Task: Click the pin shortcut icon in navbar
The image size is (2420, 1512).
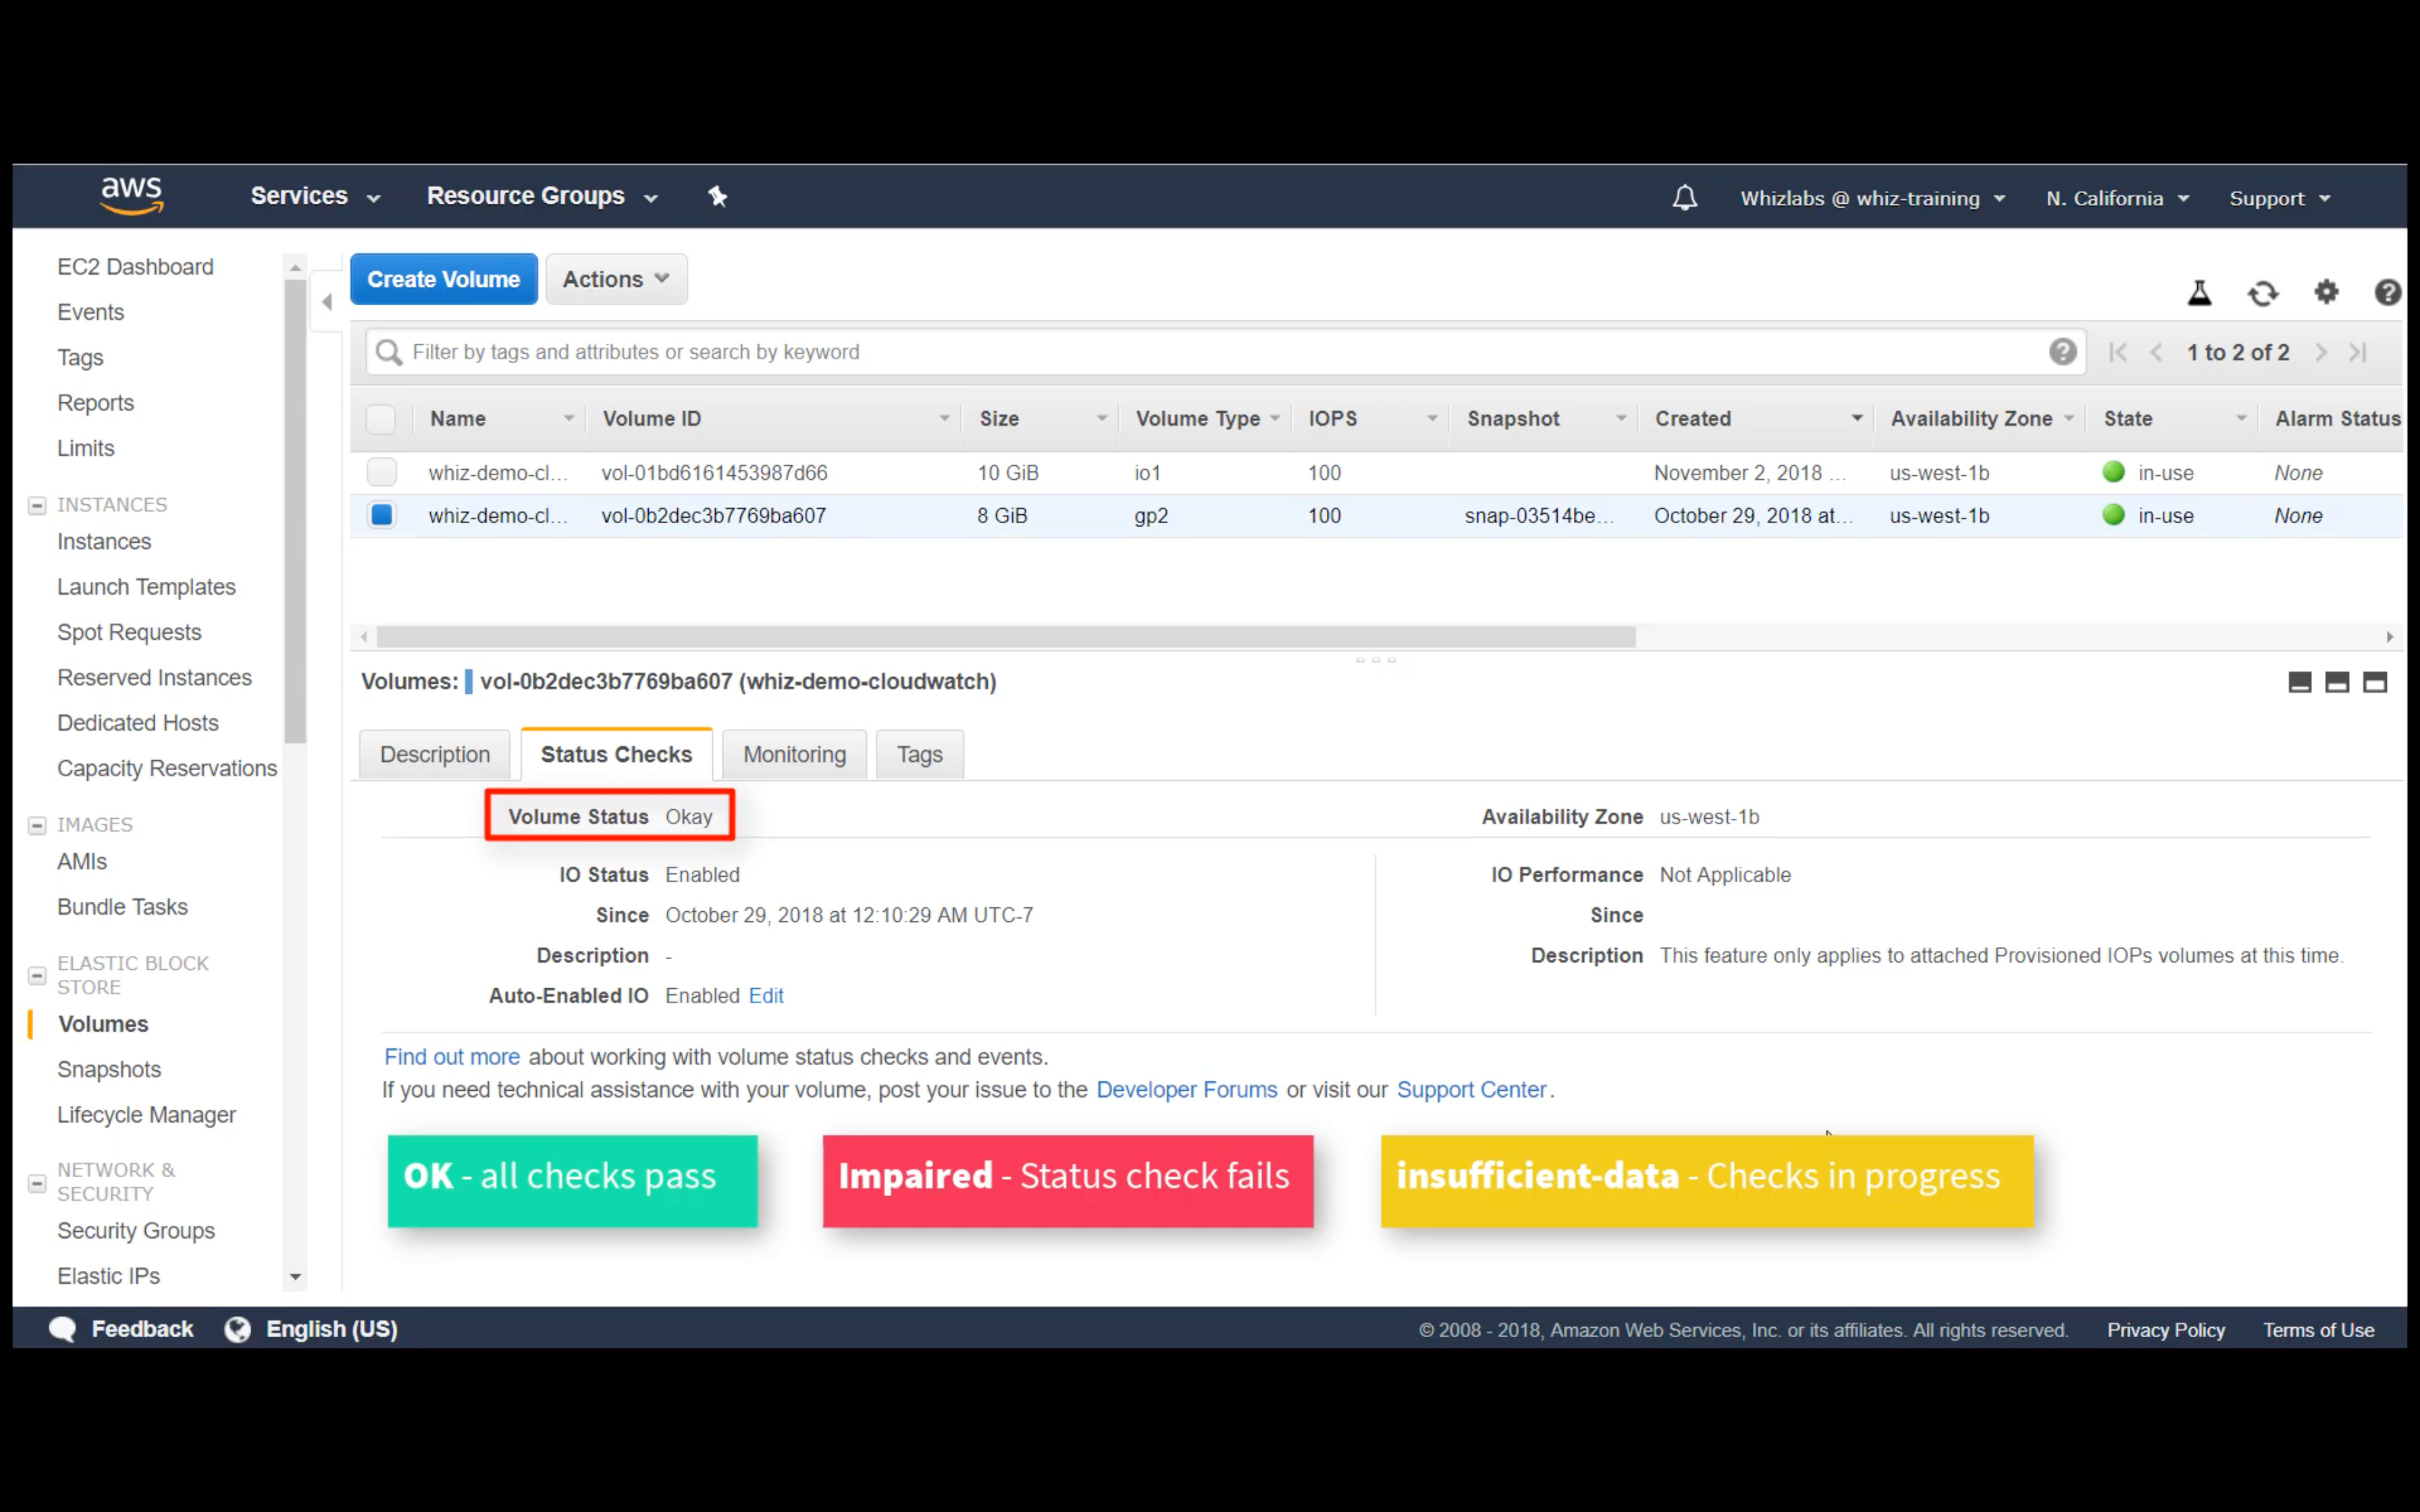Action: (x=717, y=196)
